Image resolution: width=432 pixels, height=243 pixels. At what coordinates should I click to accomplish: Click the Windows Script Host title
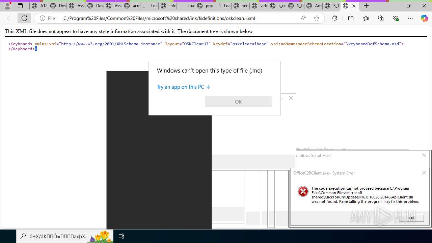[x=313, y=155]
